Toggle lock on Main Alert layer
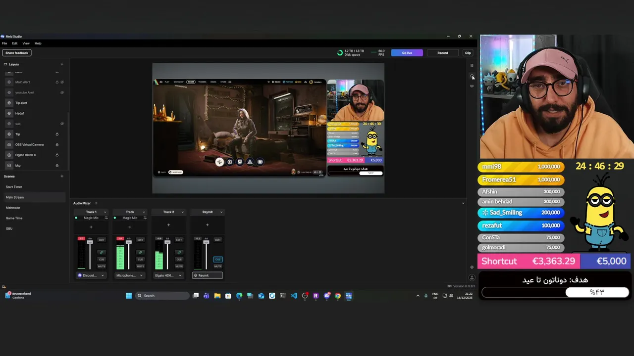 57,82
